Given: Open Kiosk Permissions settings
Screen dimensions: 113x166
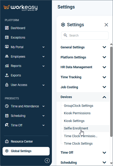Looking at the screenshot, I should point(77,113).
